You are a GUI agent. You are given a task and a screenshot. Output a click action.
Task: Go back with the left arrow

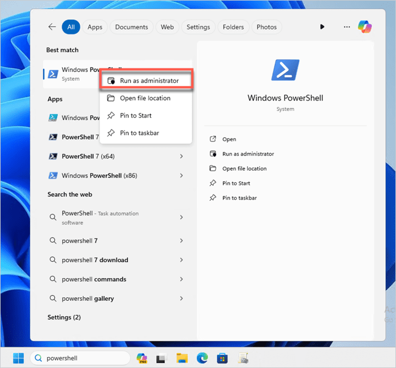tap(52, 27)
